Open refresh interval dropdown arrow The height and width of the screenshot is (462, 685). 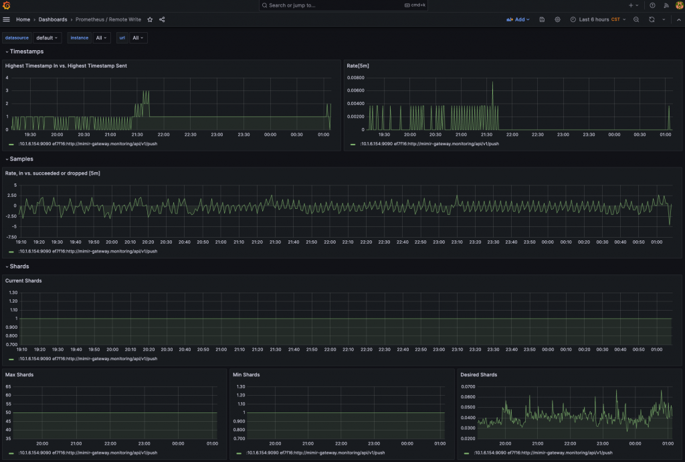664,19
